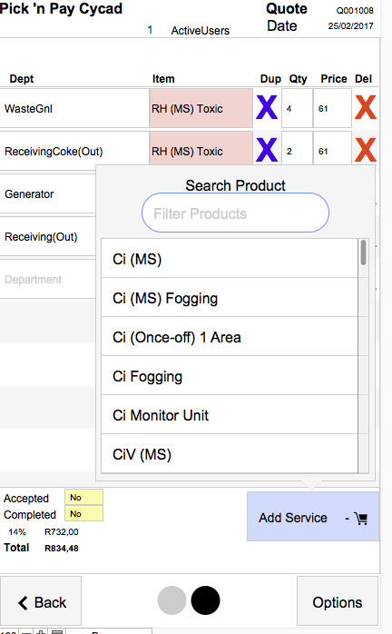Click the Add Service button
This screenshot has width=392, height=634.
point(313,516)
